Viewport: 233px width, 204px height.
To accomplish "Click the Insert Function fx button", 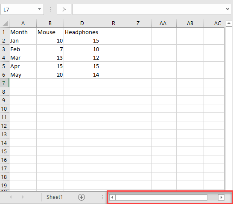I will point(64,9).
